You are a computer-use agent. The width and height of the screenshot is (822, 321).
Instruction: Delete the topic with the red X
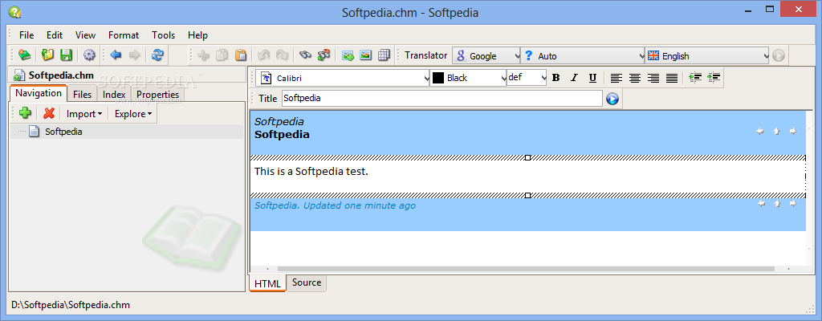pos(49,113)
